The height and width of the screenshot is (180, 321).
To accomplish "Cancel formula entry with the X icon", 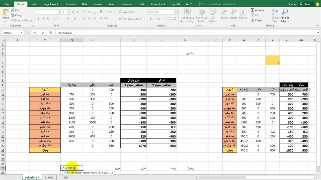I will 35,33.
